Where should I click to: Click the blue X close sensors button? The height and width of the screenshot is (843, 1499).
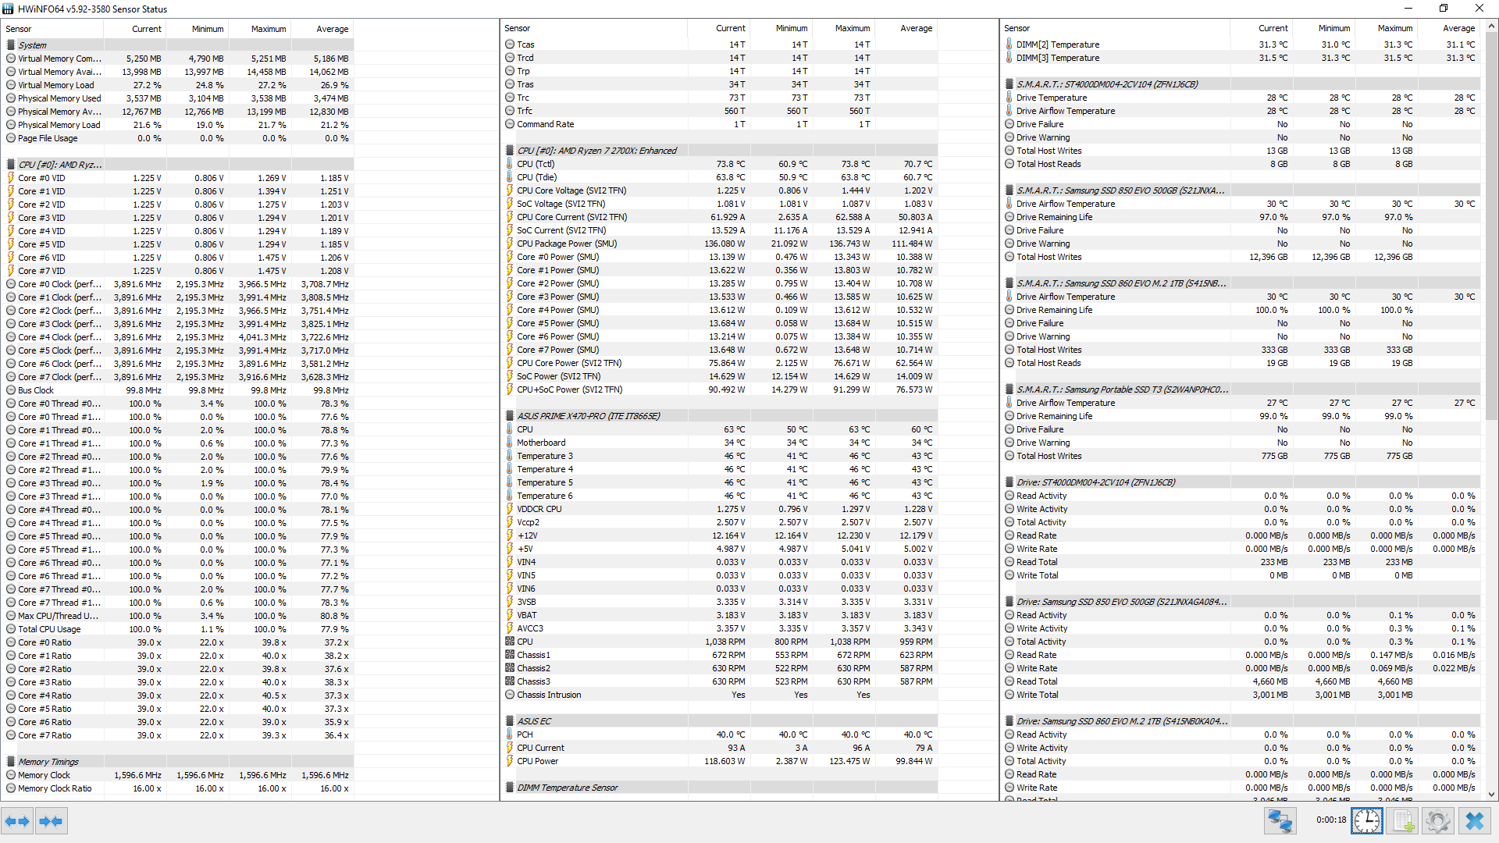pos(1475,821)
